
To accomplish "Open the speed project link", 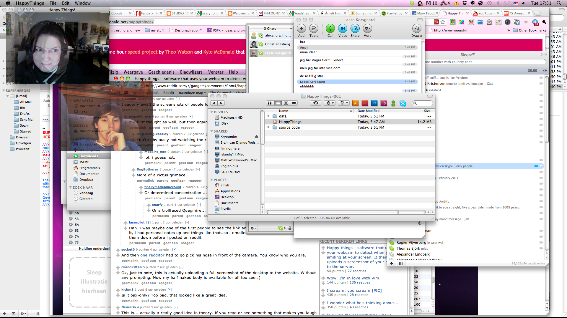I will pos(142,52).
